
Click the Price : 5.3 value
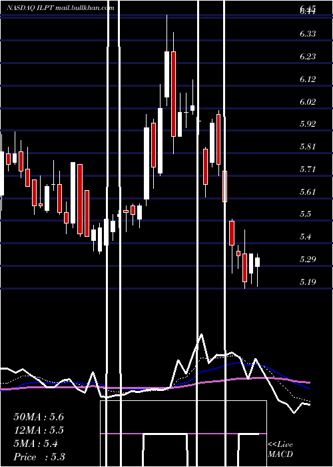(x=39, y=457)
